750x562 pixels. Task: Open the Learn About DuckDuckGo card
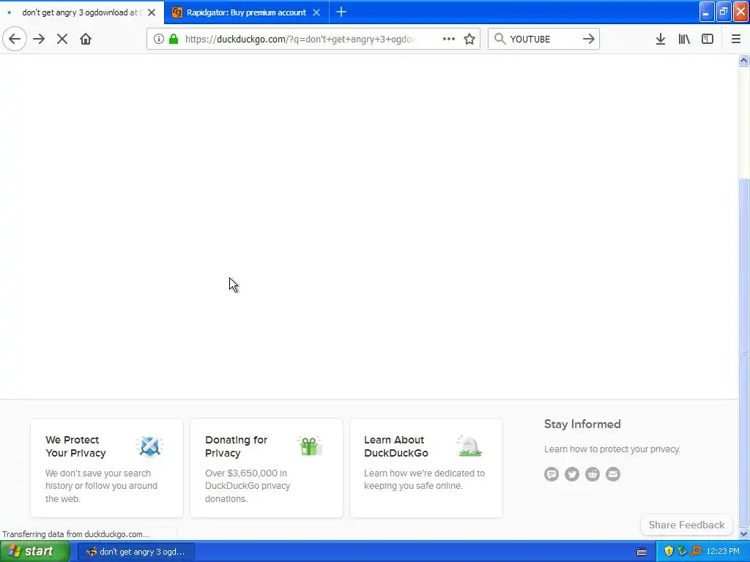(426, 468)
